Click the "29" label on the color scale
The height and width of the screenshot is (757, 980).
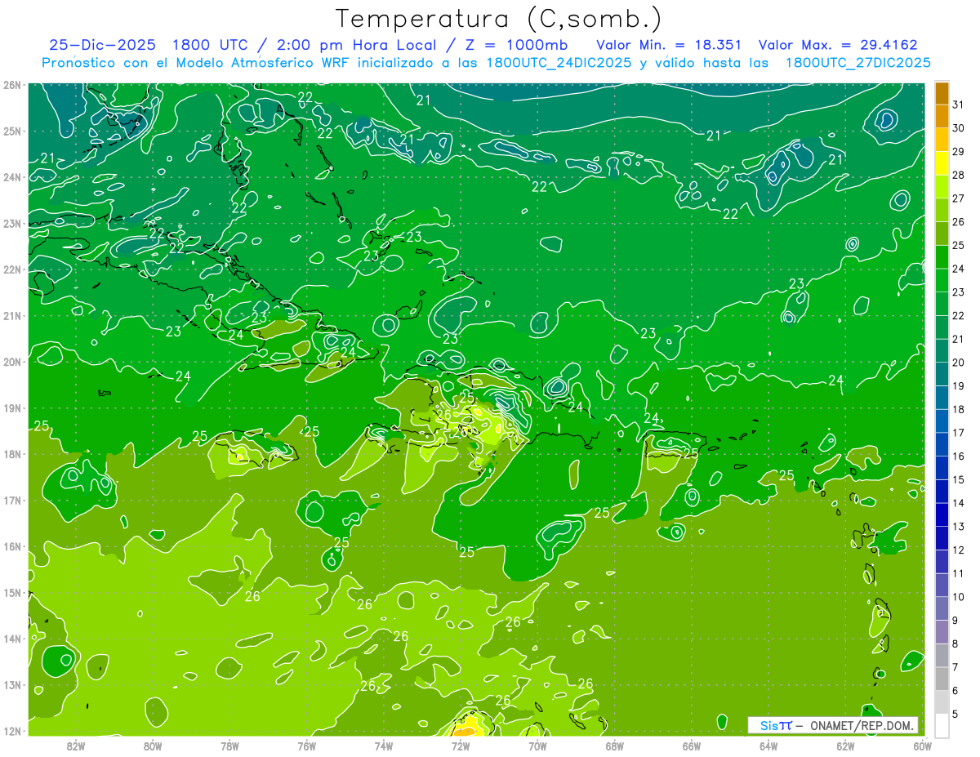959,152
